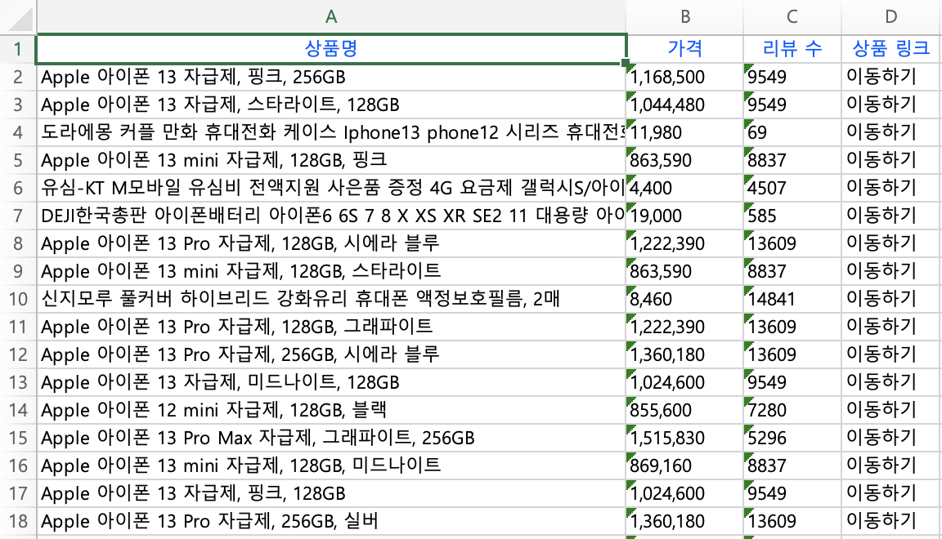Select the 유심-KT M모바일 product cell
The width and height of the screenshot is (942, 539).
pos(331,187)
